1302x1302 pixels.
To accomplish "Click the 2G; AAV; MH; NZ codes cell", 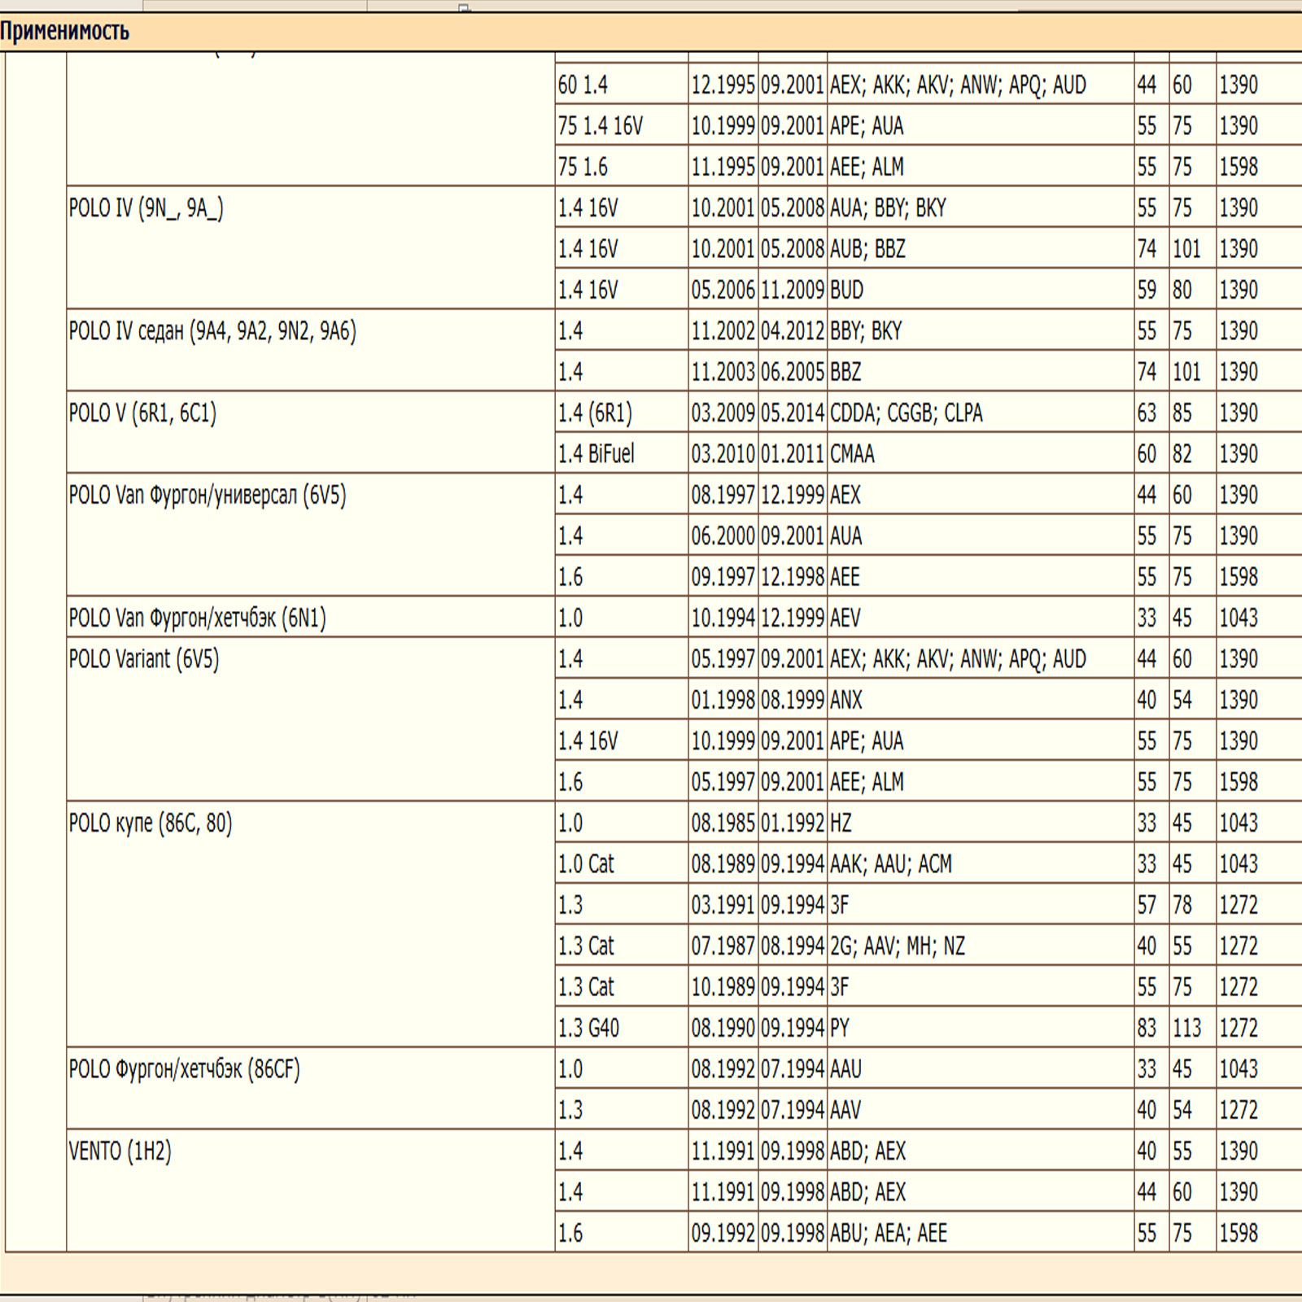I will tap(897, 946).
